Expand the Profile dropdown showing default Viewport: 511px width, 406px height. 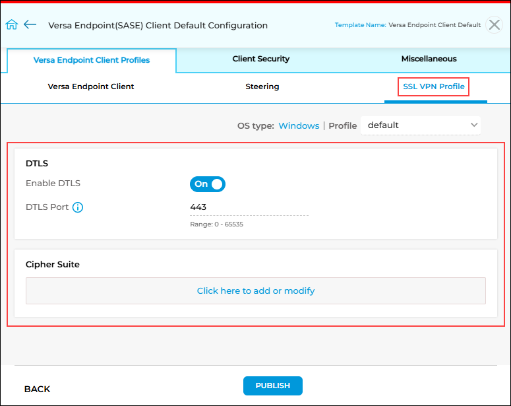pos(421,125)
